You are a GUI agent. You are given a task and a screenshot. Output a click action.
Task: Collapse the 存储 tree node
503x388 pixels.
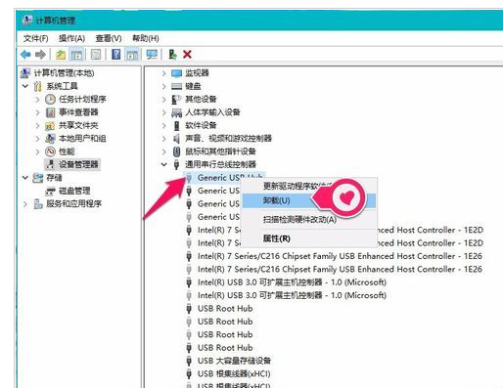25,178
